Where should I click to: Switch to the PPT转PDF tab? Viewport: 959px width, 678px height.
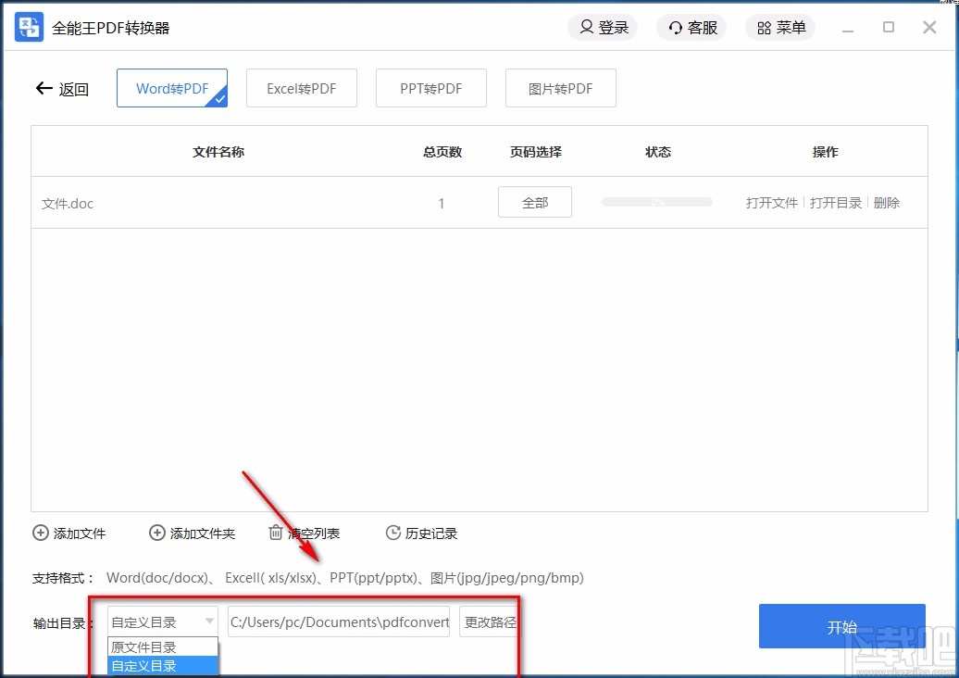431,87
